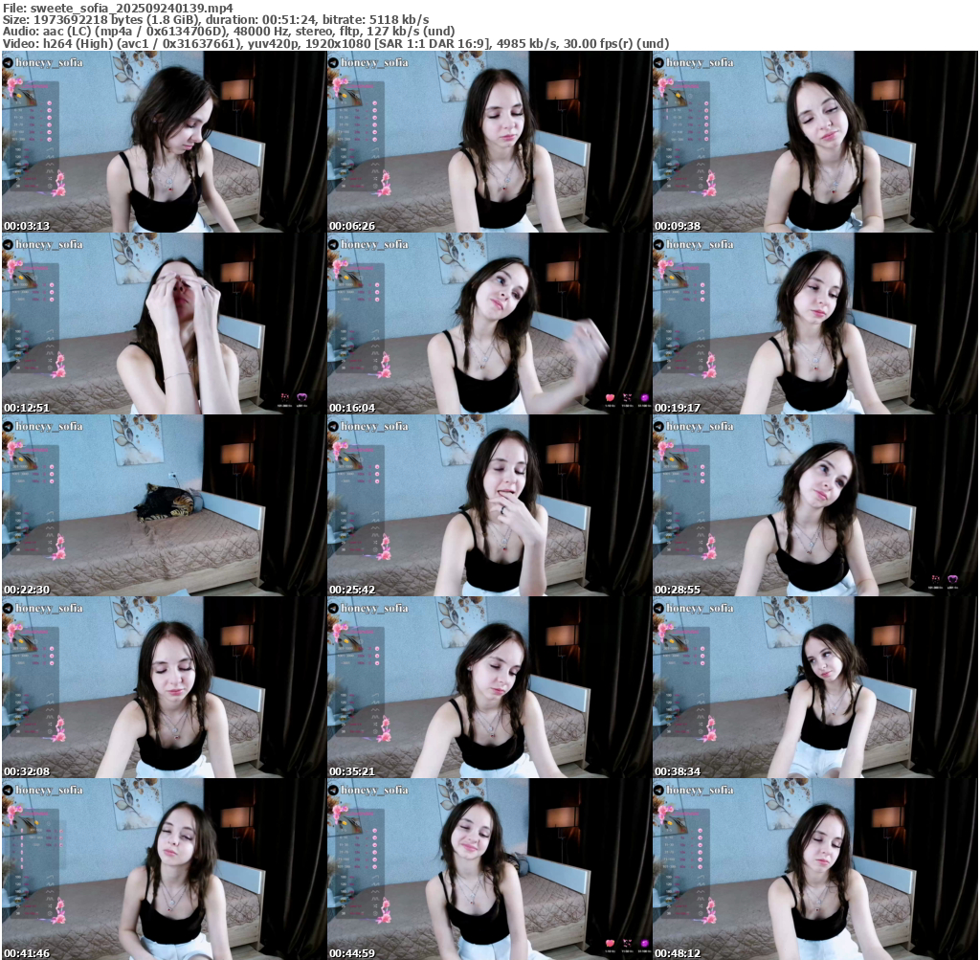
Task: Open the thumbnail frame at 00:03:13
Action: pyautogui.click(x=164, y=142)
